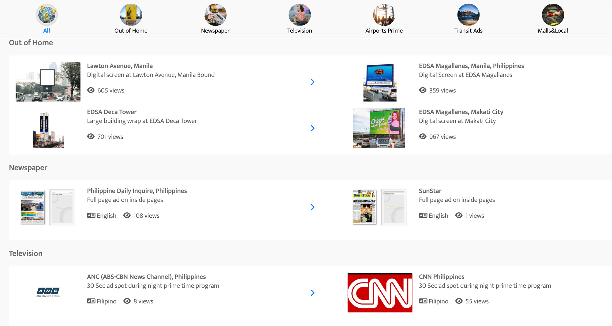This screenshot has height=326, width=612.
Task: Select the All category globe icon
Action: point(47,15)
